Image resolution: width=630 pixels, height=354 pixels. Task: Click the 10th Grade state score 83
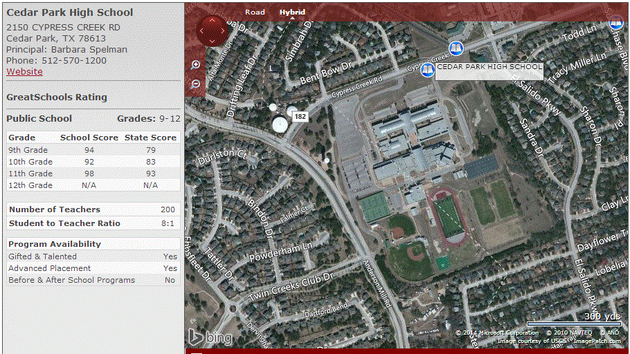click(151, 162)
